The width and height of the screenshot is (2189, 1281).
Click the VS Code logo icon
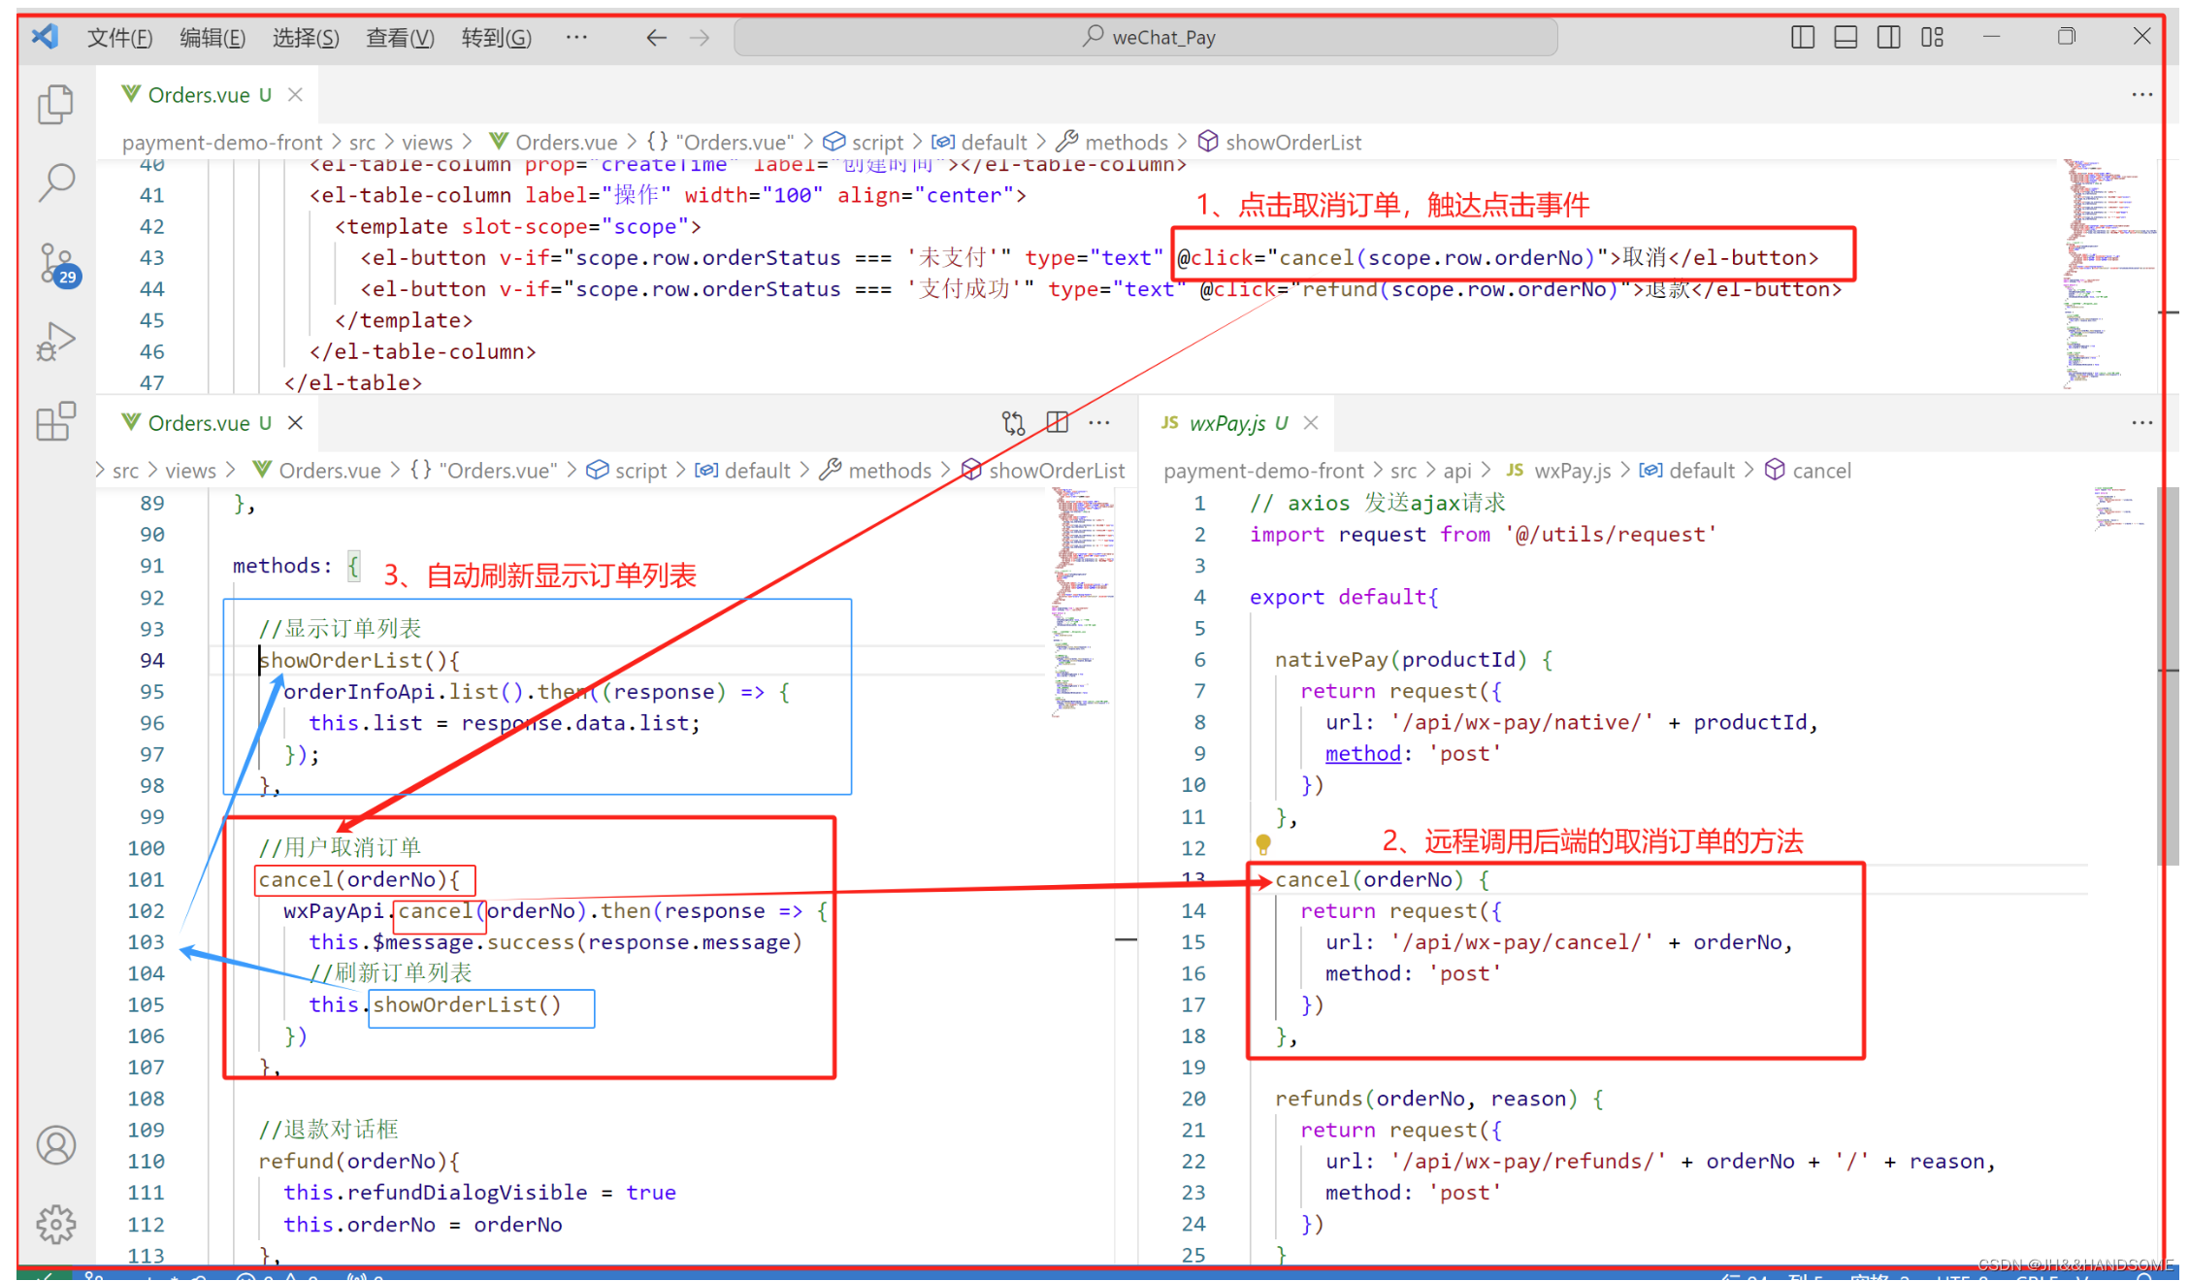point(45,37)
